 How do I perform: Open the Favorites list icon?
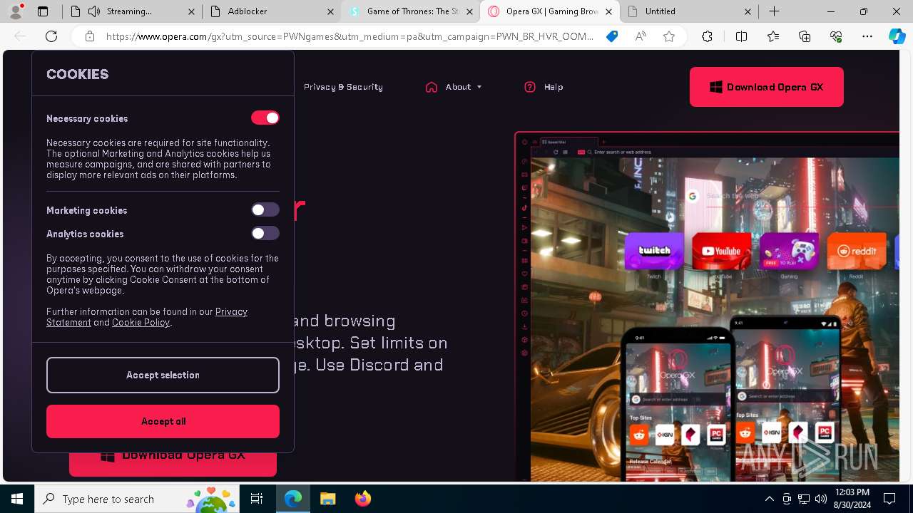[773, 36]
